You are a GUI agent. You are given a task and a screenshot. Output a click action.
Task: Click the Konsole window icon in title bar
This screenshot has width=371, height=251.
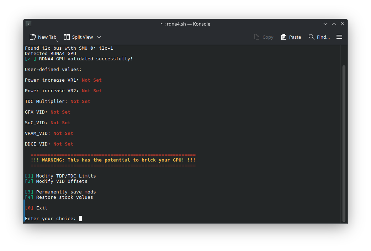pos(28,24)
